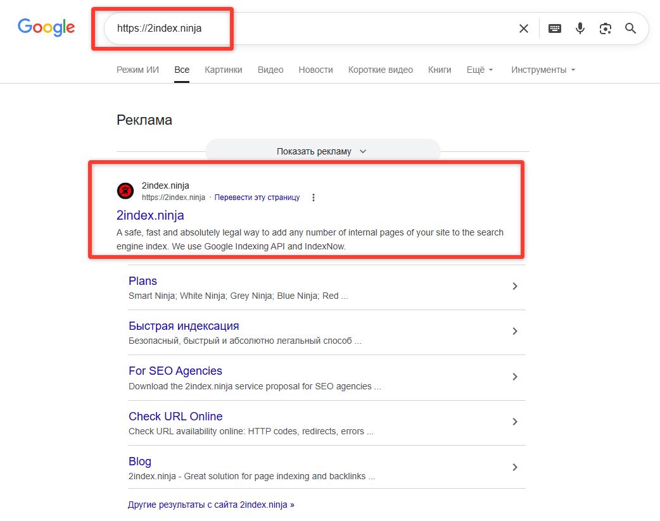Click 'Great solution for page indexing' snippet
Viewport: 660px width, 521px height.
[x=251, y=477]
